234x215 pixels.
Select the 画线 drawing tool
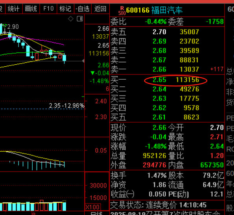tap(31, 9)
